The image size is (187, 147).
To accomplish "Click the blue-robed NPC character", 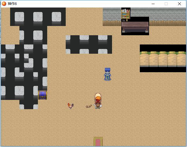I will (107, 75).
